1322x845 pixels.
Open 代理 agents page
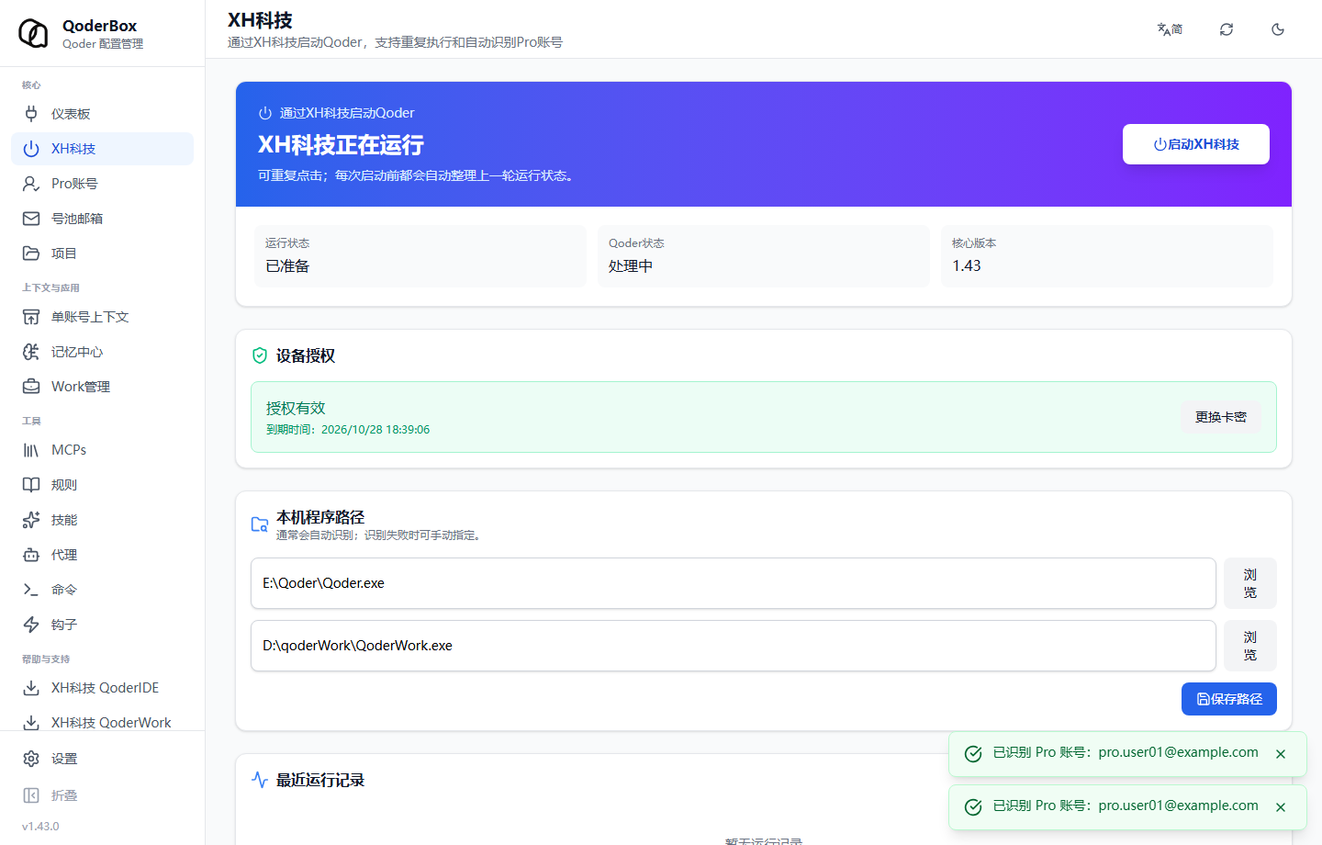102,555
